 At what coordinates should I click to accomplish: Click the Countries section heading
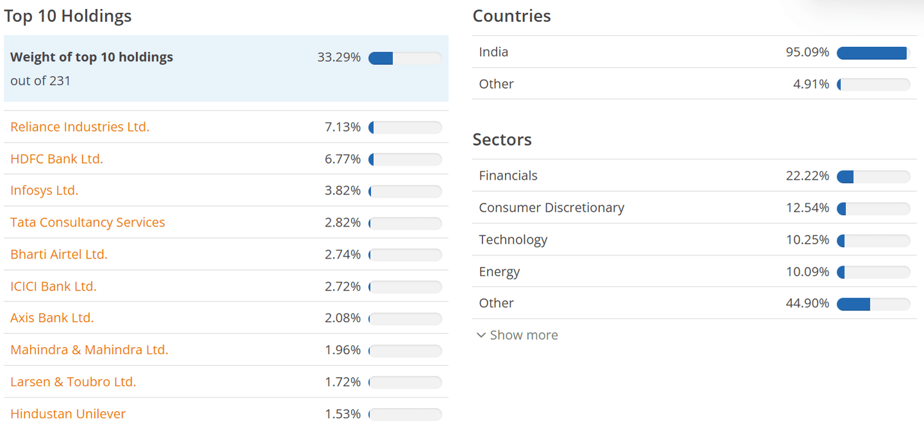tap(511, 16)
